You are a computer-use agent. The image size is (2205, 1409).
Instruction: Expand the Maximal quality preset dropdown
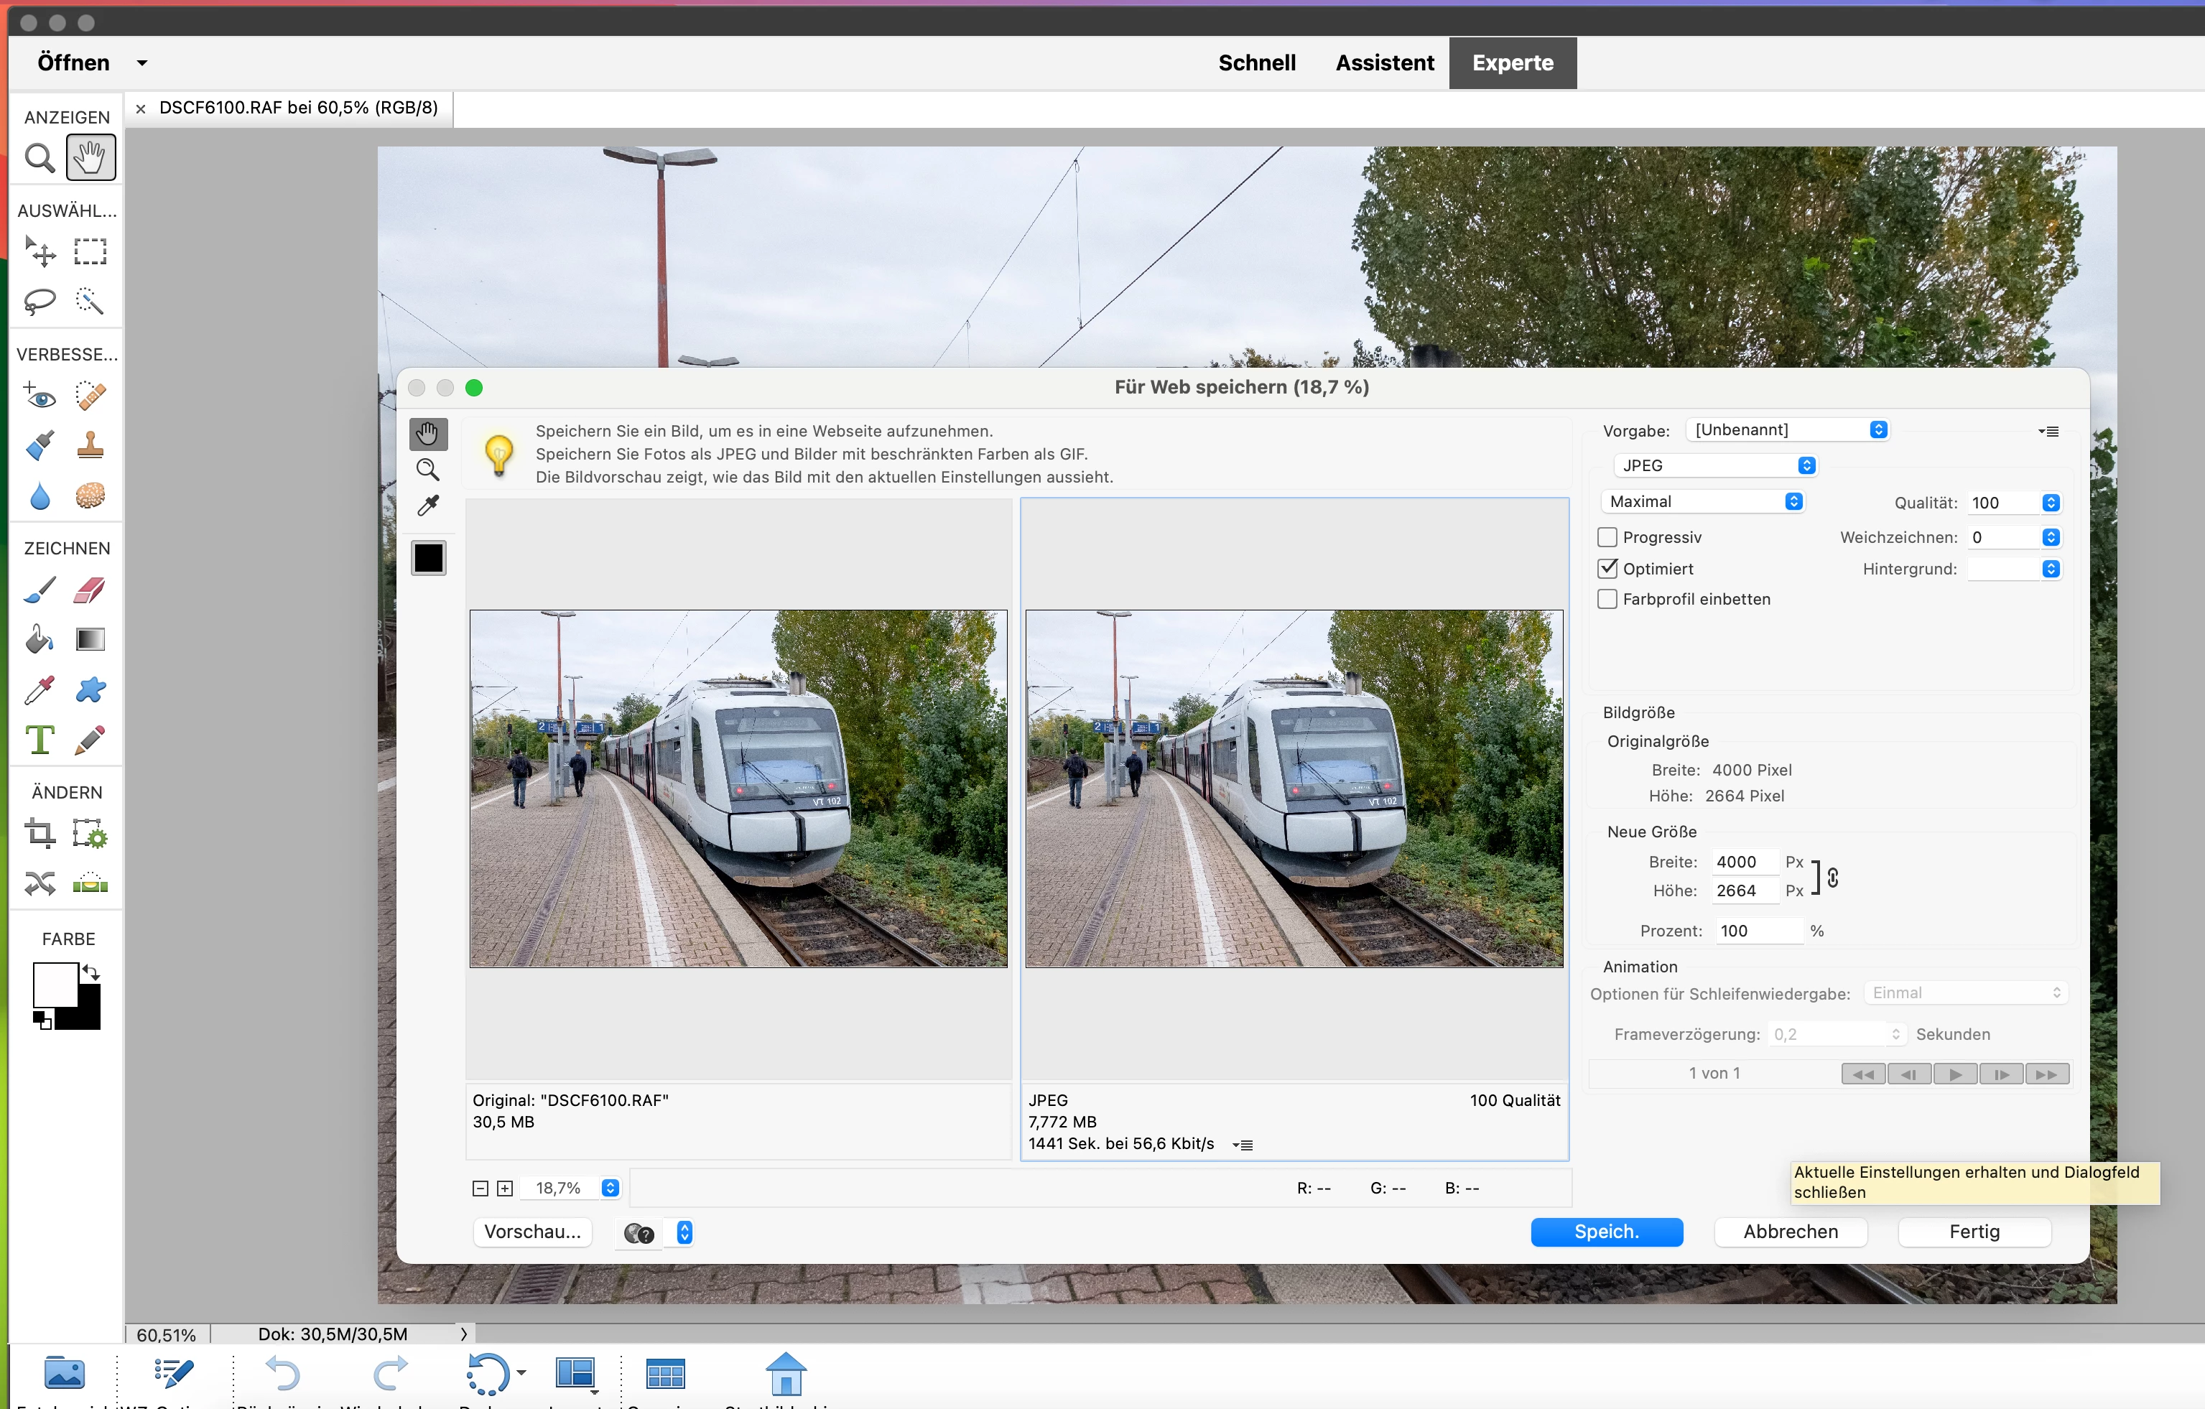tap(1703, 502)
